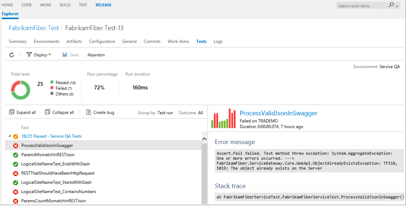The image size is (406, 220).
Task: Click passed icon beside LogicalSiteNameTest_EndsWithSlash
Action: tap(16, 164)
